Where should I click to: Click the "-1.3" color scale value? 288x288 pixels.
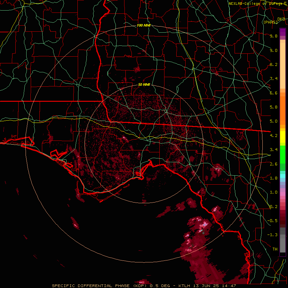[x=272, y=235]
